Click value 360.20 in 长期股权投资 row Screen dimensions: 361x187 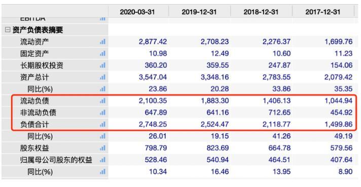coord(156,65)
